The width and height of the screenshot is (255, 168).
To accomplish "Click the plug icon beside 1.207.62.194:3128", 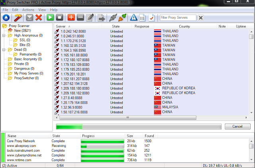I will 57,83.
